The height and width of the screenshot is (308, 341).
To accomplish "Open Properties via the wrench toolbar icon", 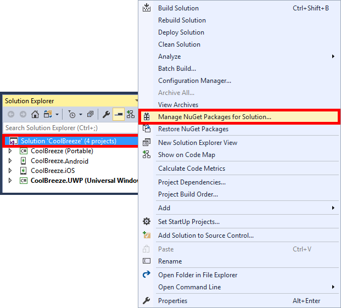I will click(107, 114).
